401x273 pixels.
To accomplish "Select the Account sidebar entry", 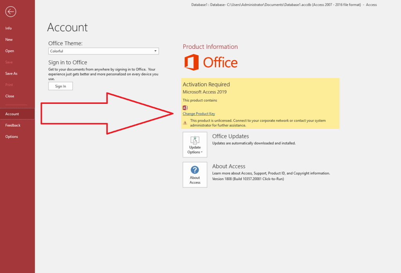I will [17, 114].
